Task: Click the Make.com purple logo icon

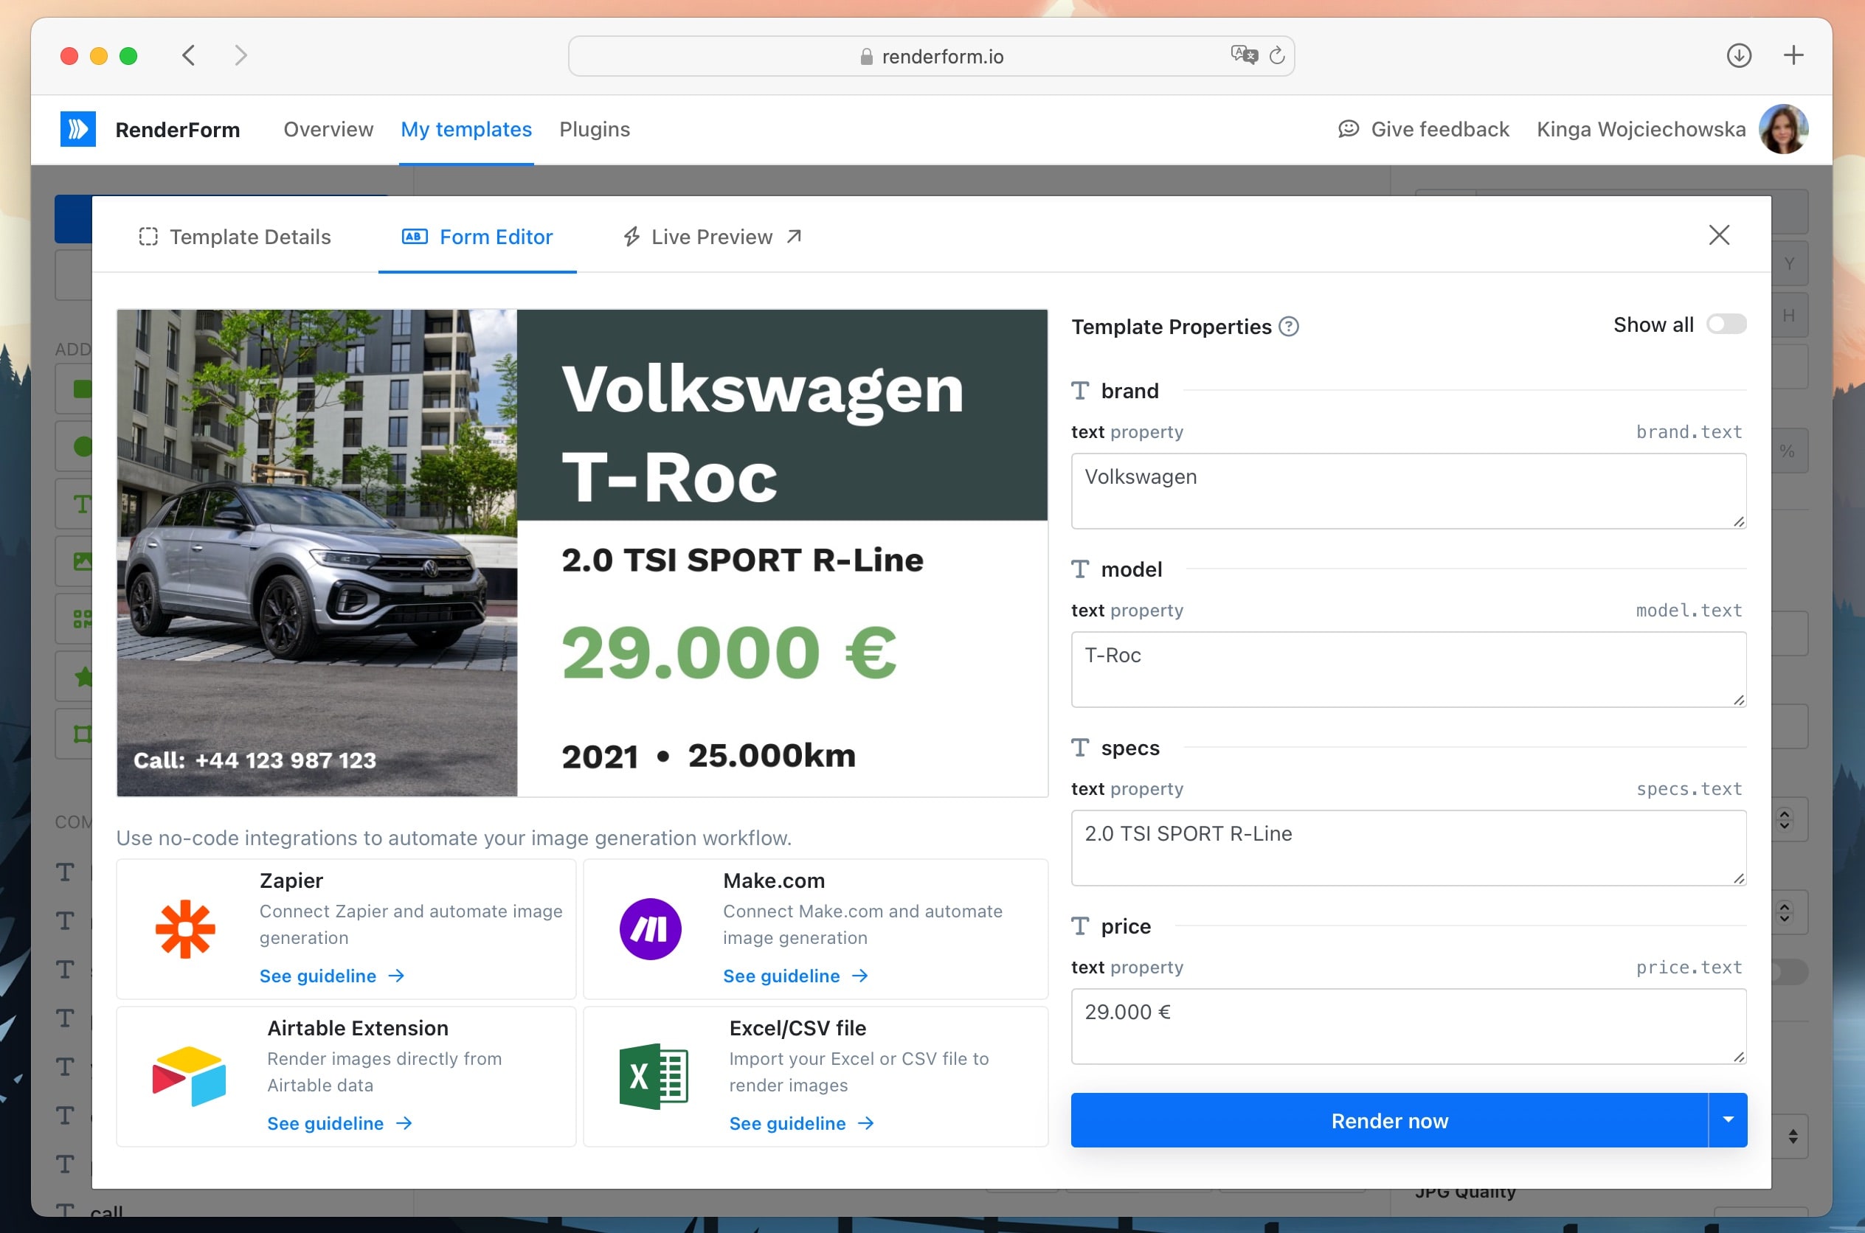Action: click(x=650, y=928)
